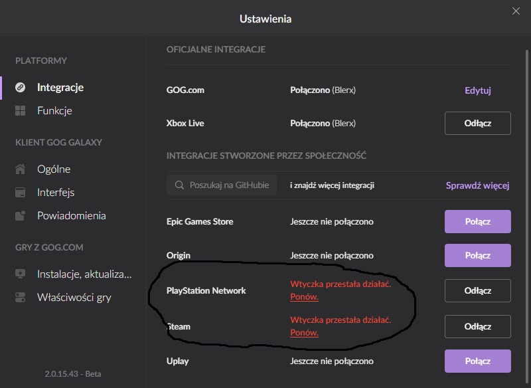Open Powiadomienia settings
The height and width of the screenshot is (388, 531).
[72, 216]
